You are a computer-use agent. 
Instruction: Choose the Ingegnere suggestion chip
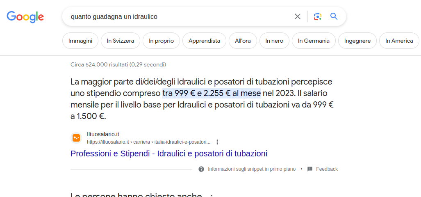(x=357, y=41)
